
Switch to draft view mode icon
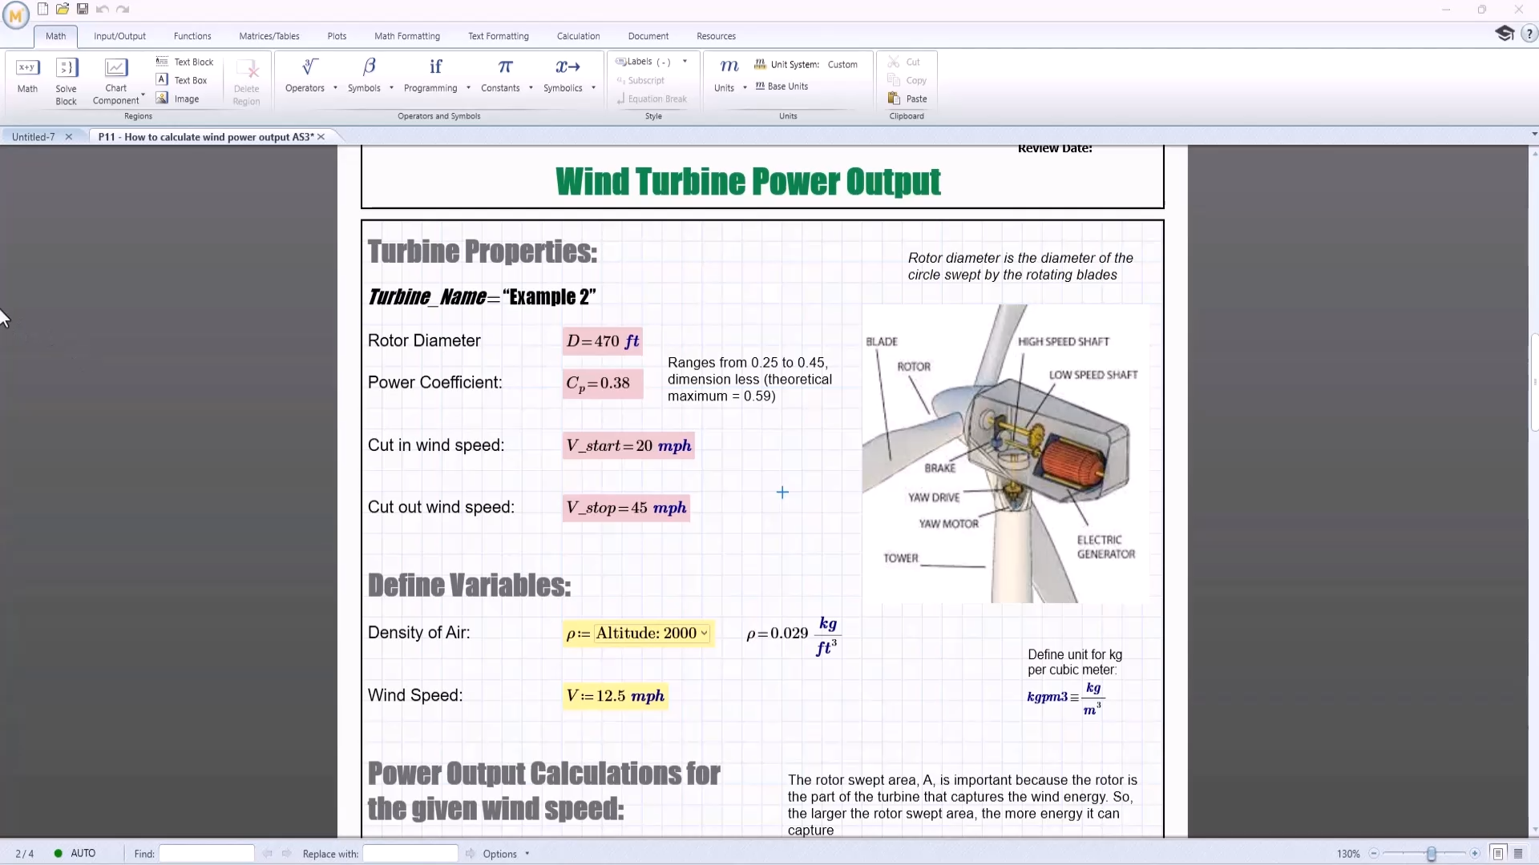click(1517, 854)
